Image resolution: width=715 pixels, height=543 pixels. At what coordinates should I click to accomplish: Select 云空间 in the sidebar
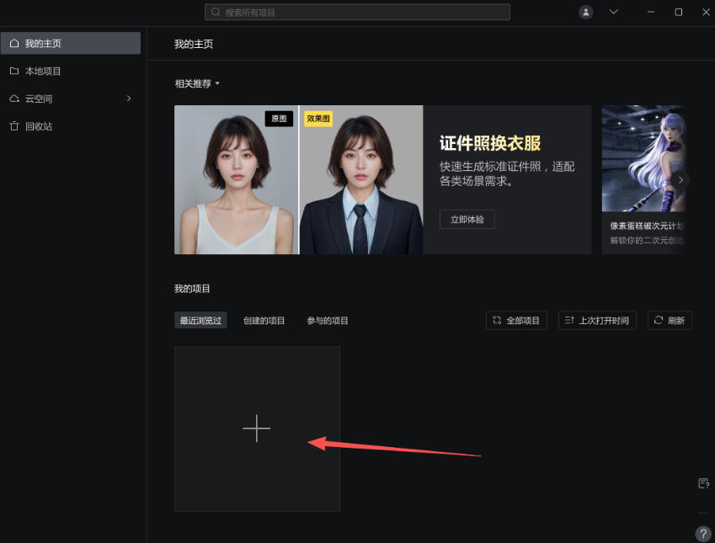(x=38, y=98)
